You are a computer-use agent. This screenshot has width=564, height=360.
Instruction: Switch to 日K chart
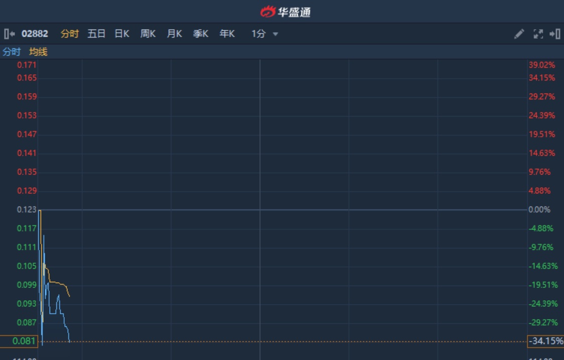point(122,34)
